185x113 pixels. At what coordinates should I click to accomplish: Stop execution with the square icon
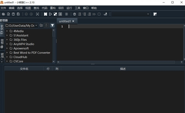(x=99, y=14)
